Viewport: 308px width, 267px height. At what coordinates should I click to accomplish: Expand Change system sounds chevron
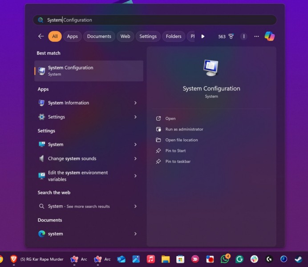[x=135, y=158]
